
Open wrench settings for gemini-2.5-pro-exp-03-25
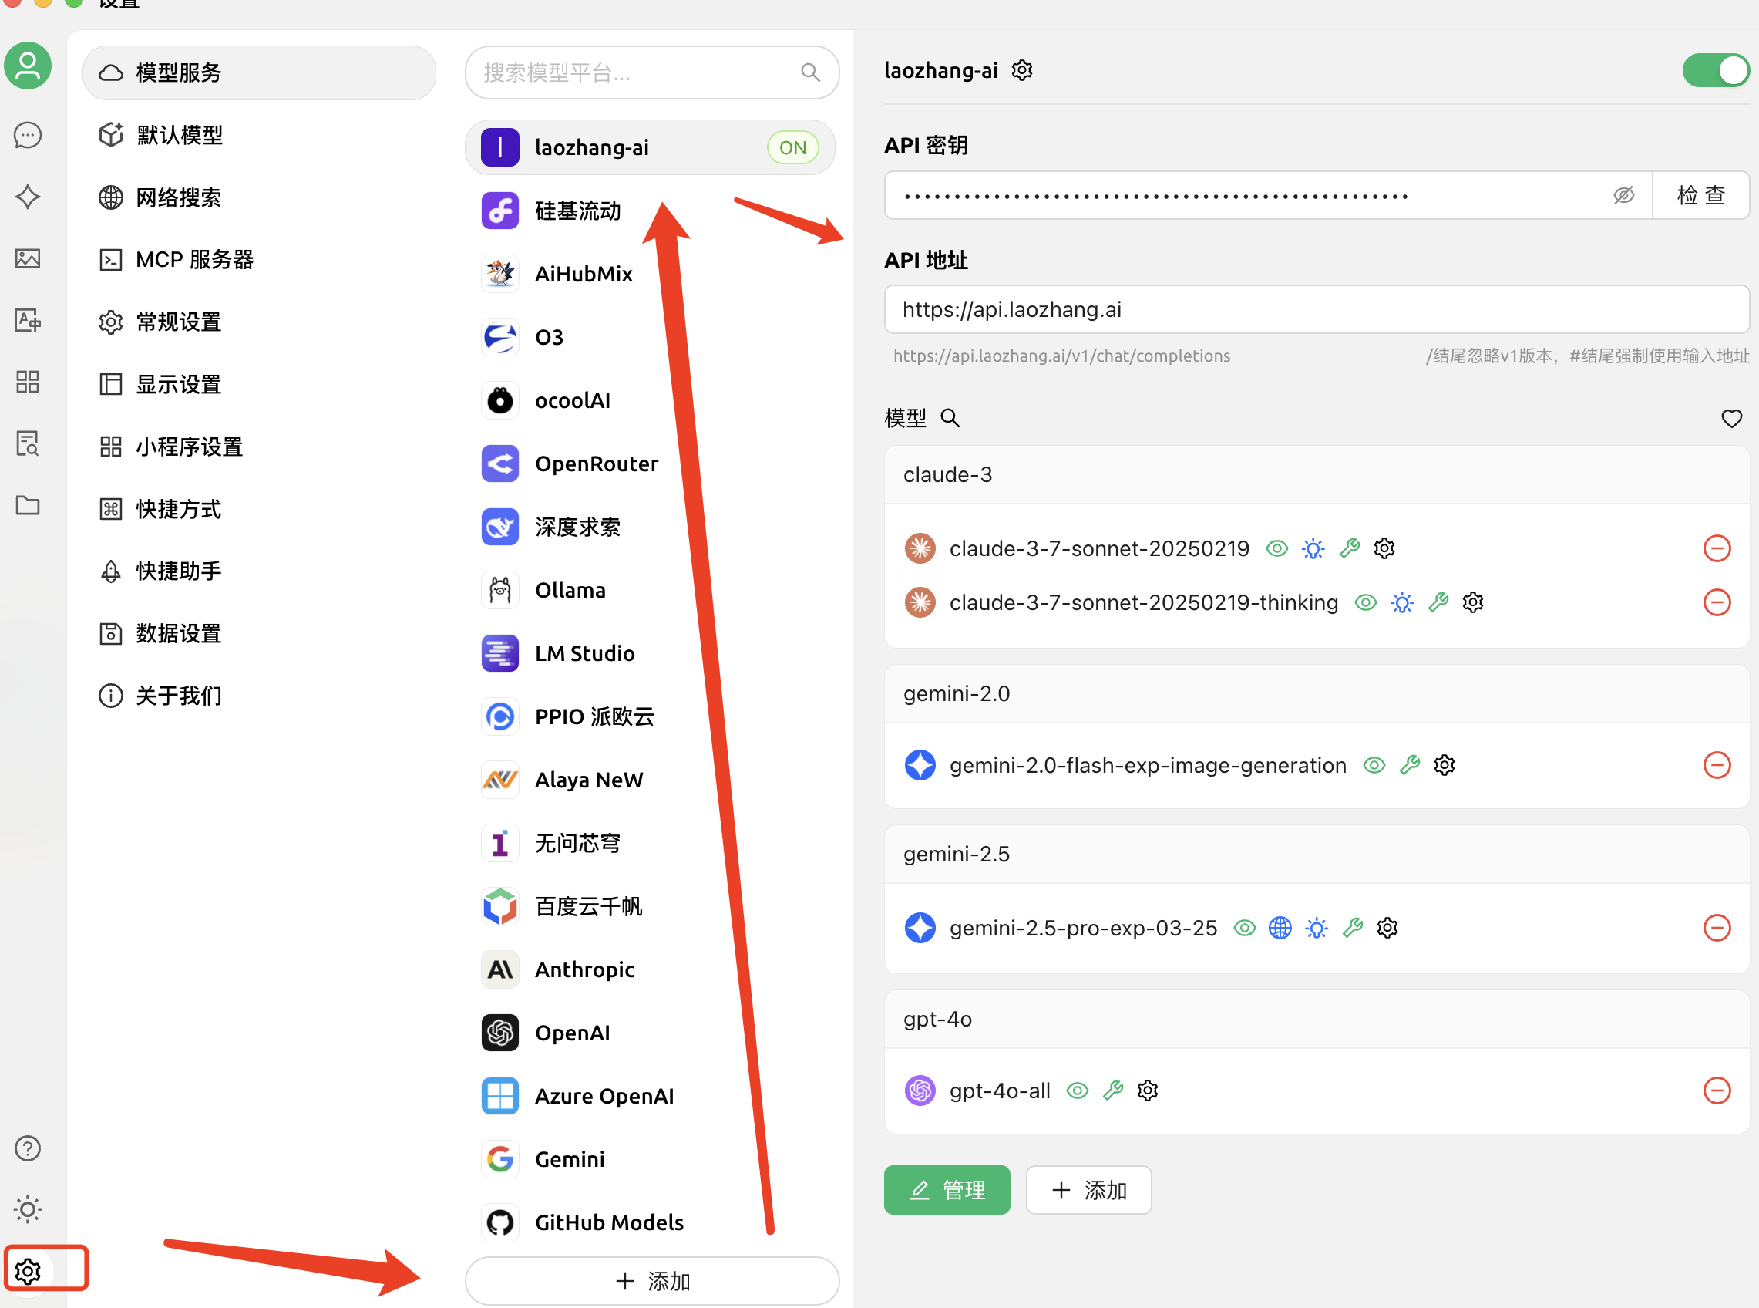1352,927
